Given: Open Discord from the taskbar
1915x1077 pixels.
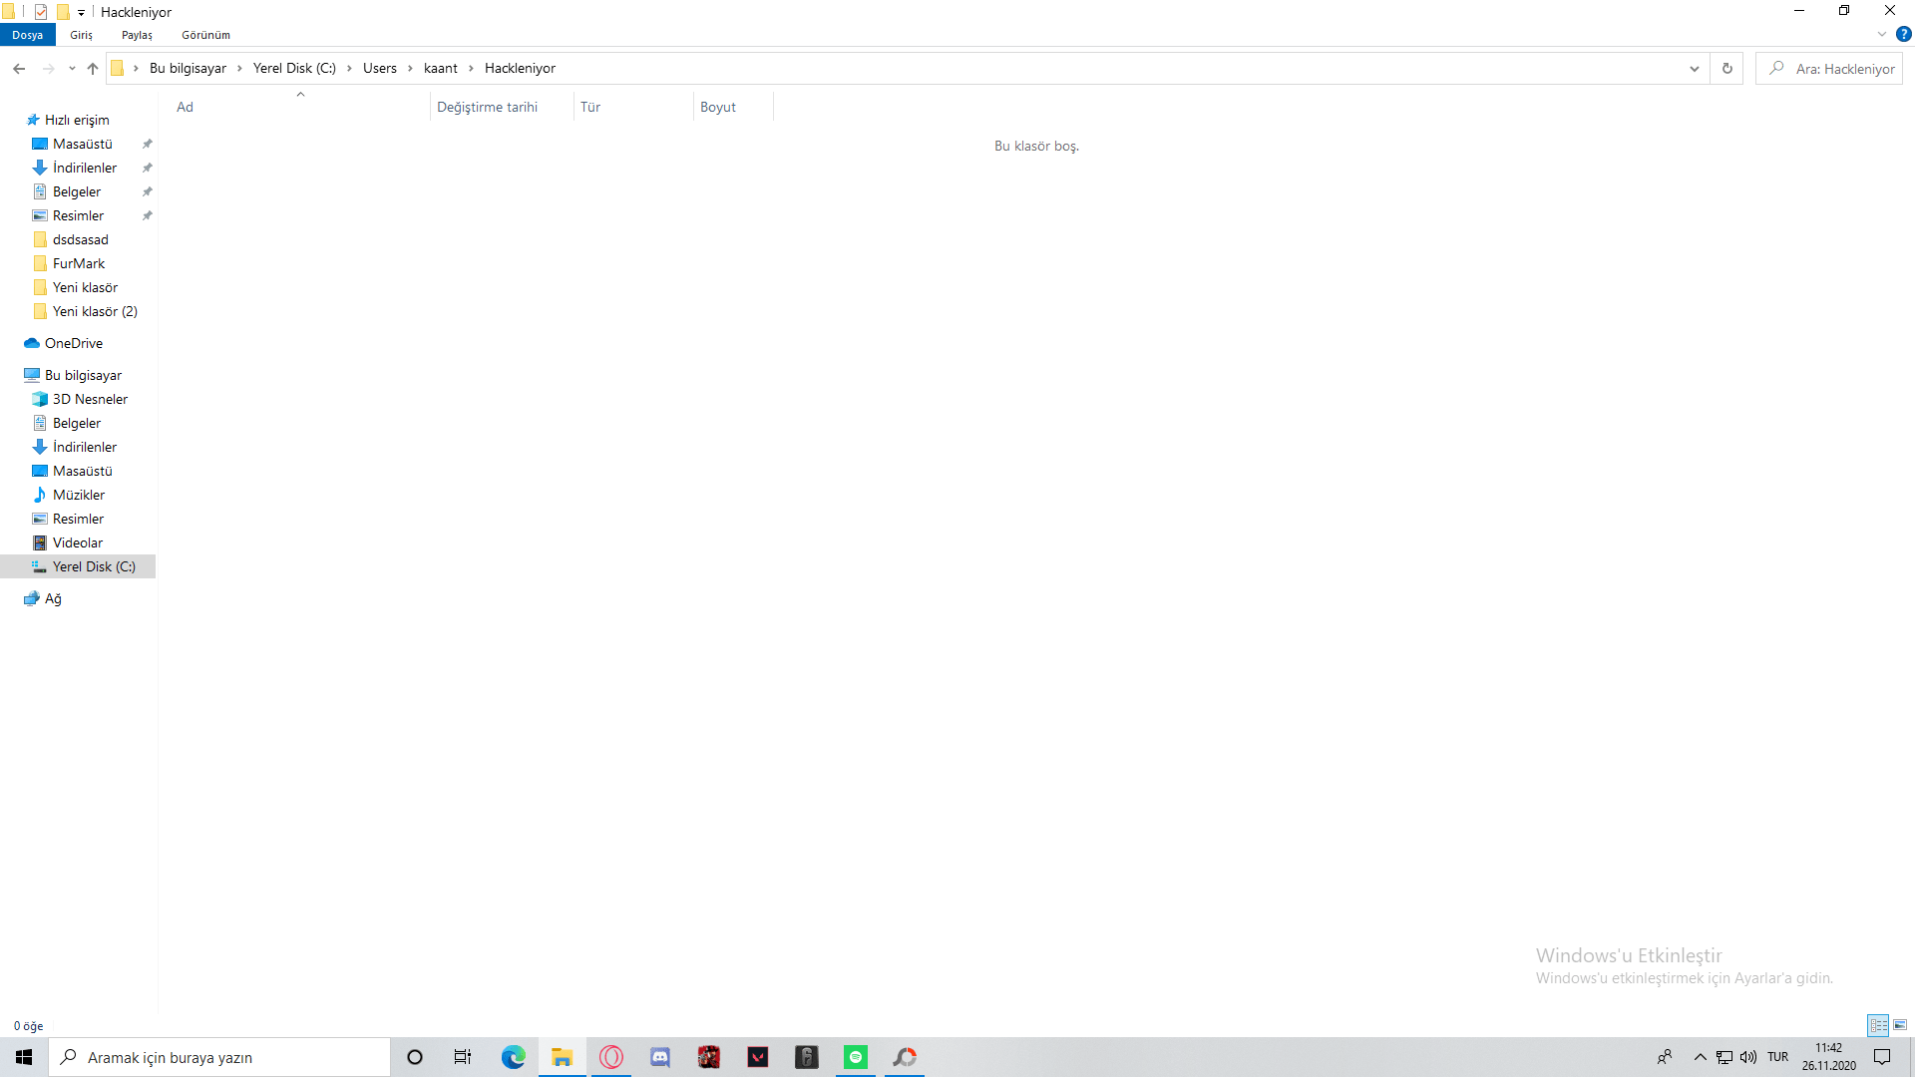Looking at the screenshot, I should [660, 1057].
